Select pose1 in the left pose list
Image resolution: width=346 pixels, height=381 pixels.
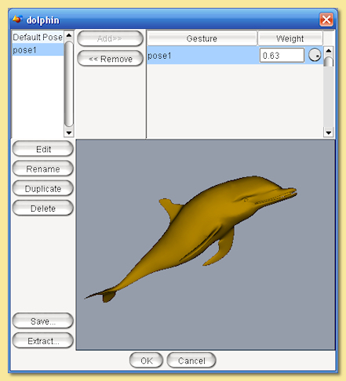(38, 49)
